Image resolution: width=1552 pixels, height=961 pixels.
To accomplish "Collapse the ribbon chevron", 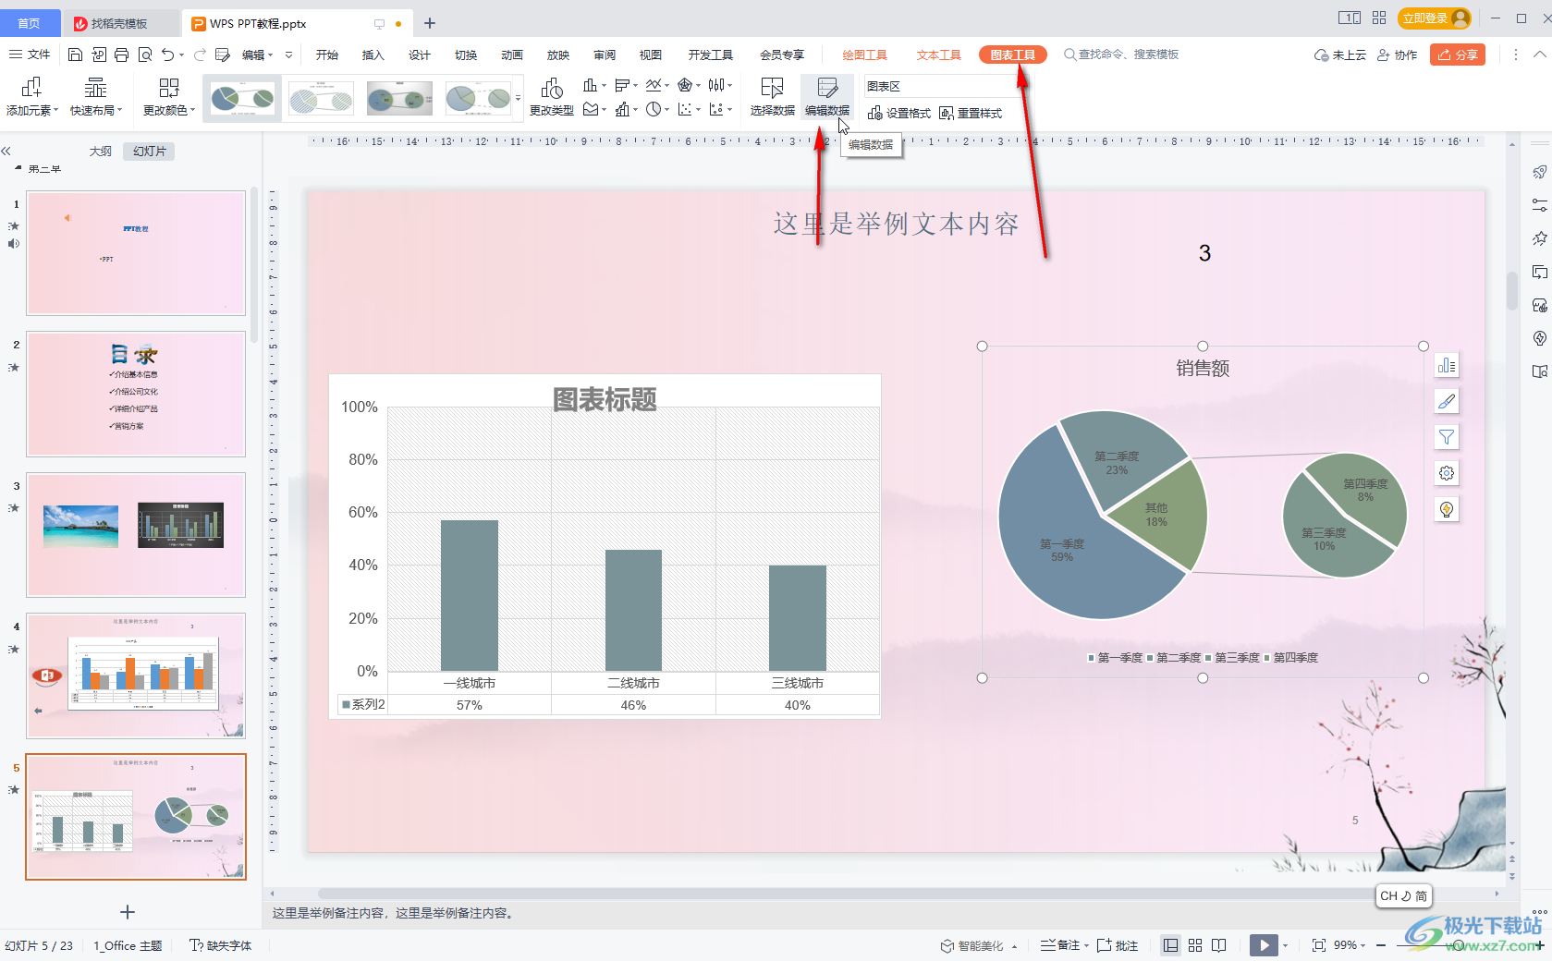I will coord(1539,55).
